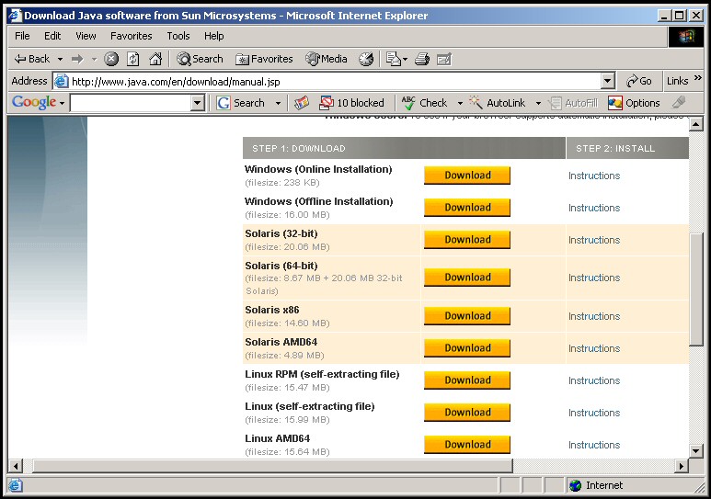
Task: Download Solaris x86 package
Action: pos(467,316)
